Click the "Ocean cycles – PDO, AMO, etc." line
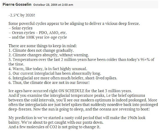 pyautogui.click(x=38, y=33)
